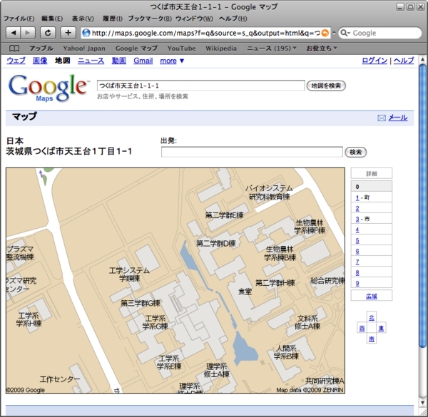Reload the page with the refresh button

(48, 33)
